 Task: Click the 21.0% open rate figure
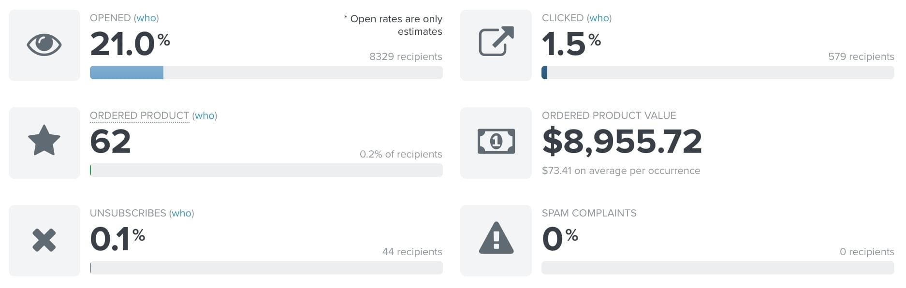[130, 44]
